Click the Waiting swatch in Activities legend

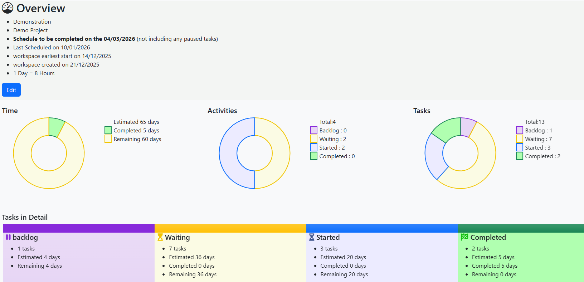point(314,139)
